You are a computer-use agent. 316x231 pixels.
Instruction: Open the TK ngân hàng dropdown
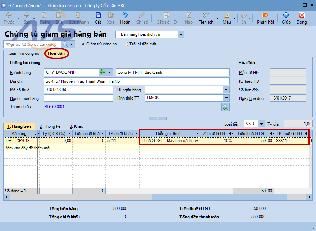[226, 90]
